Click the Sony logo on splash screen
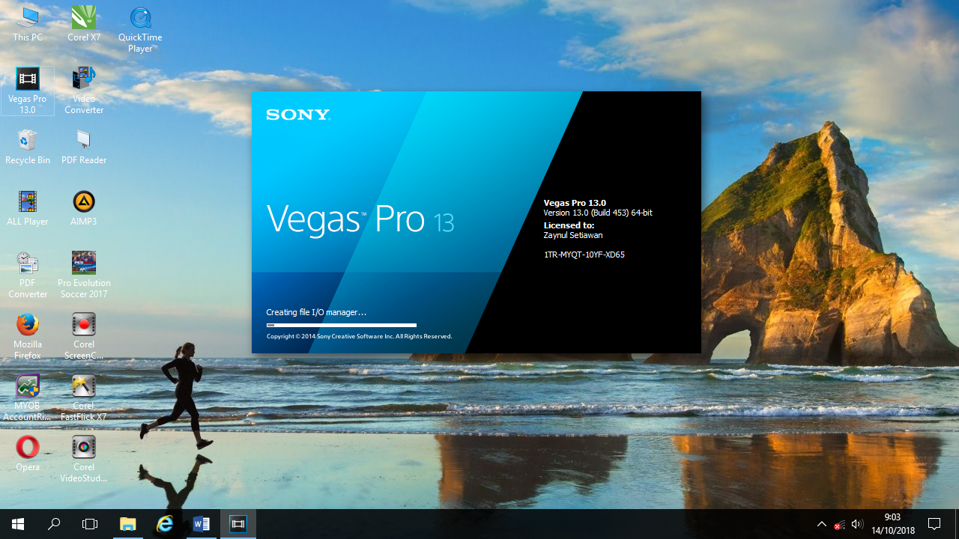Viewport: 959px width, 539px height. pos(297,115)
